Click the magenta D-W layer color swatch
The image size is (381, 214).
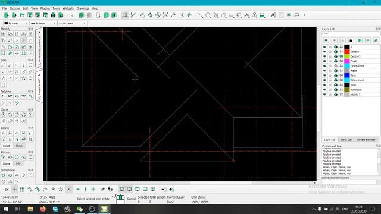point(347,61)
